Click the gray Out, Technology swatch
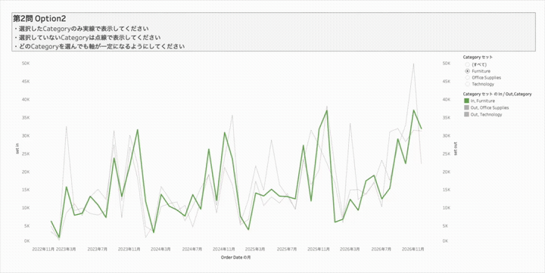Screen dimensions: 545x273 click(x=467, y=114)
